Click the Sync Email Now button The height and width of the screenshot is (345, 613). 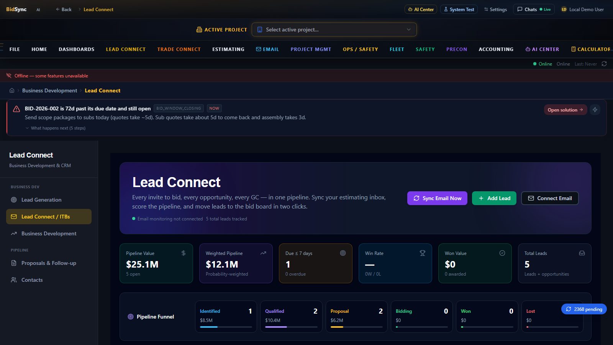[437, 198]
